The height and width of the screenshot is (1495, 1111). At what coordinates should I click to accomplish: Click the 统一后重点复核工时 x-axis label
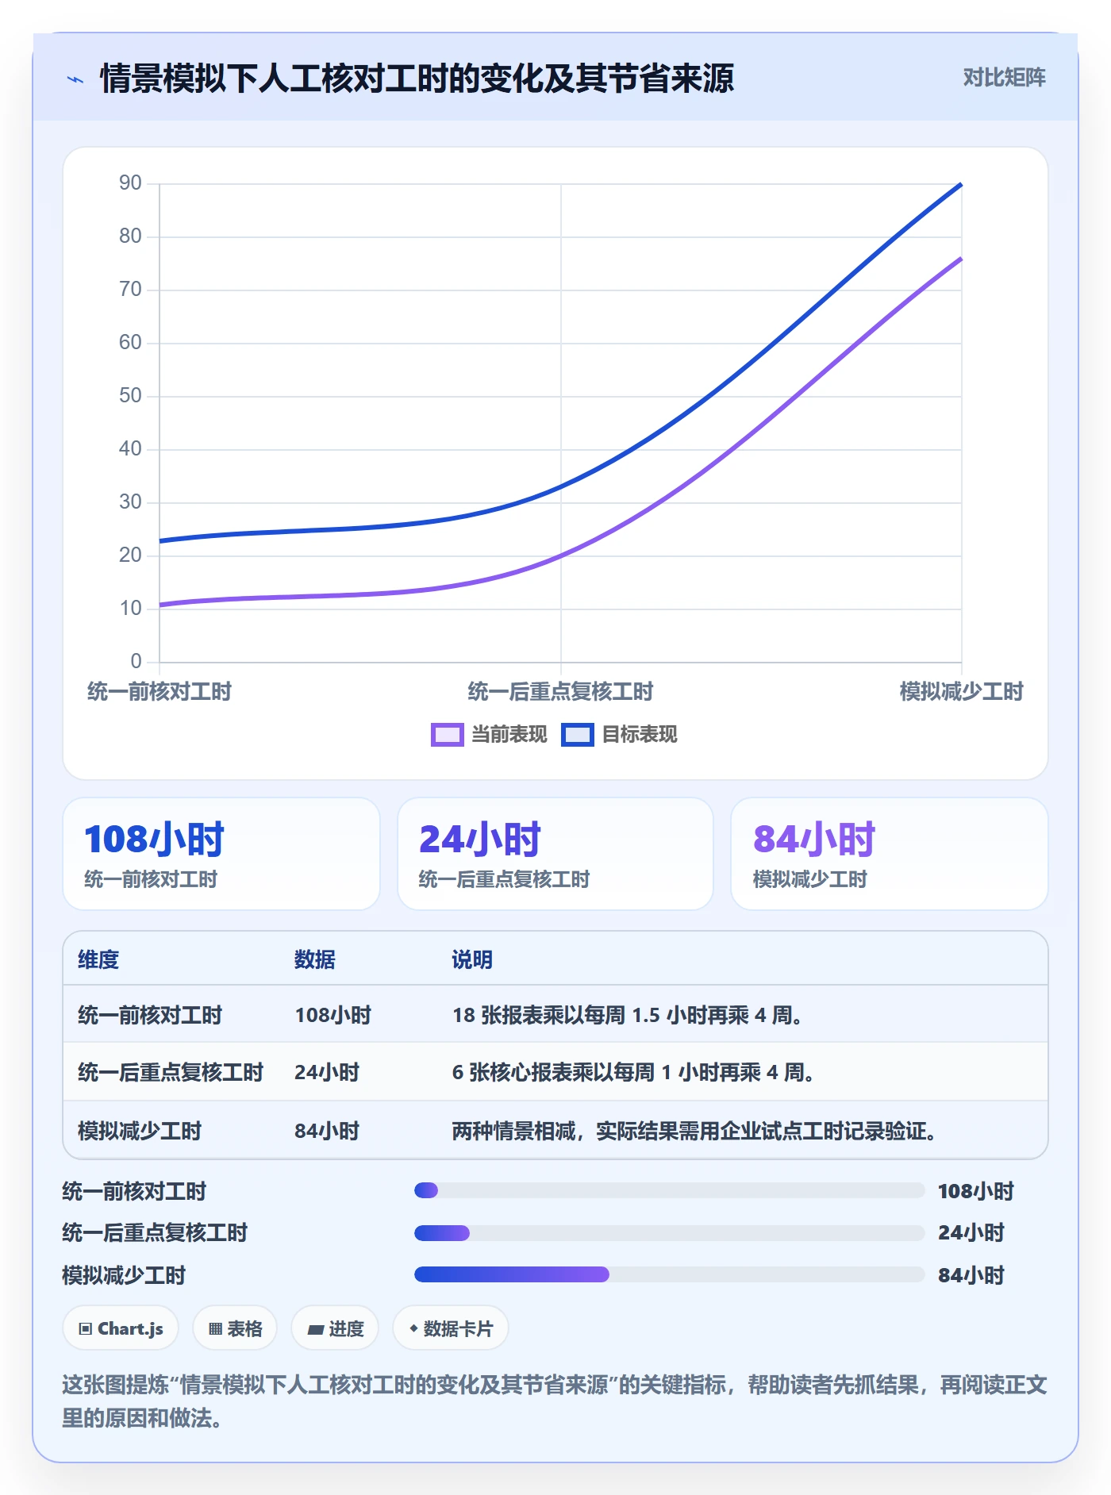pyautogui.click(x=560, y=692)
